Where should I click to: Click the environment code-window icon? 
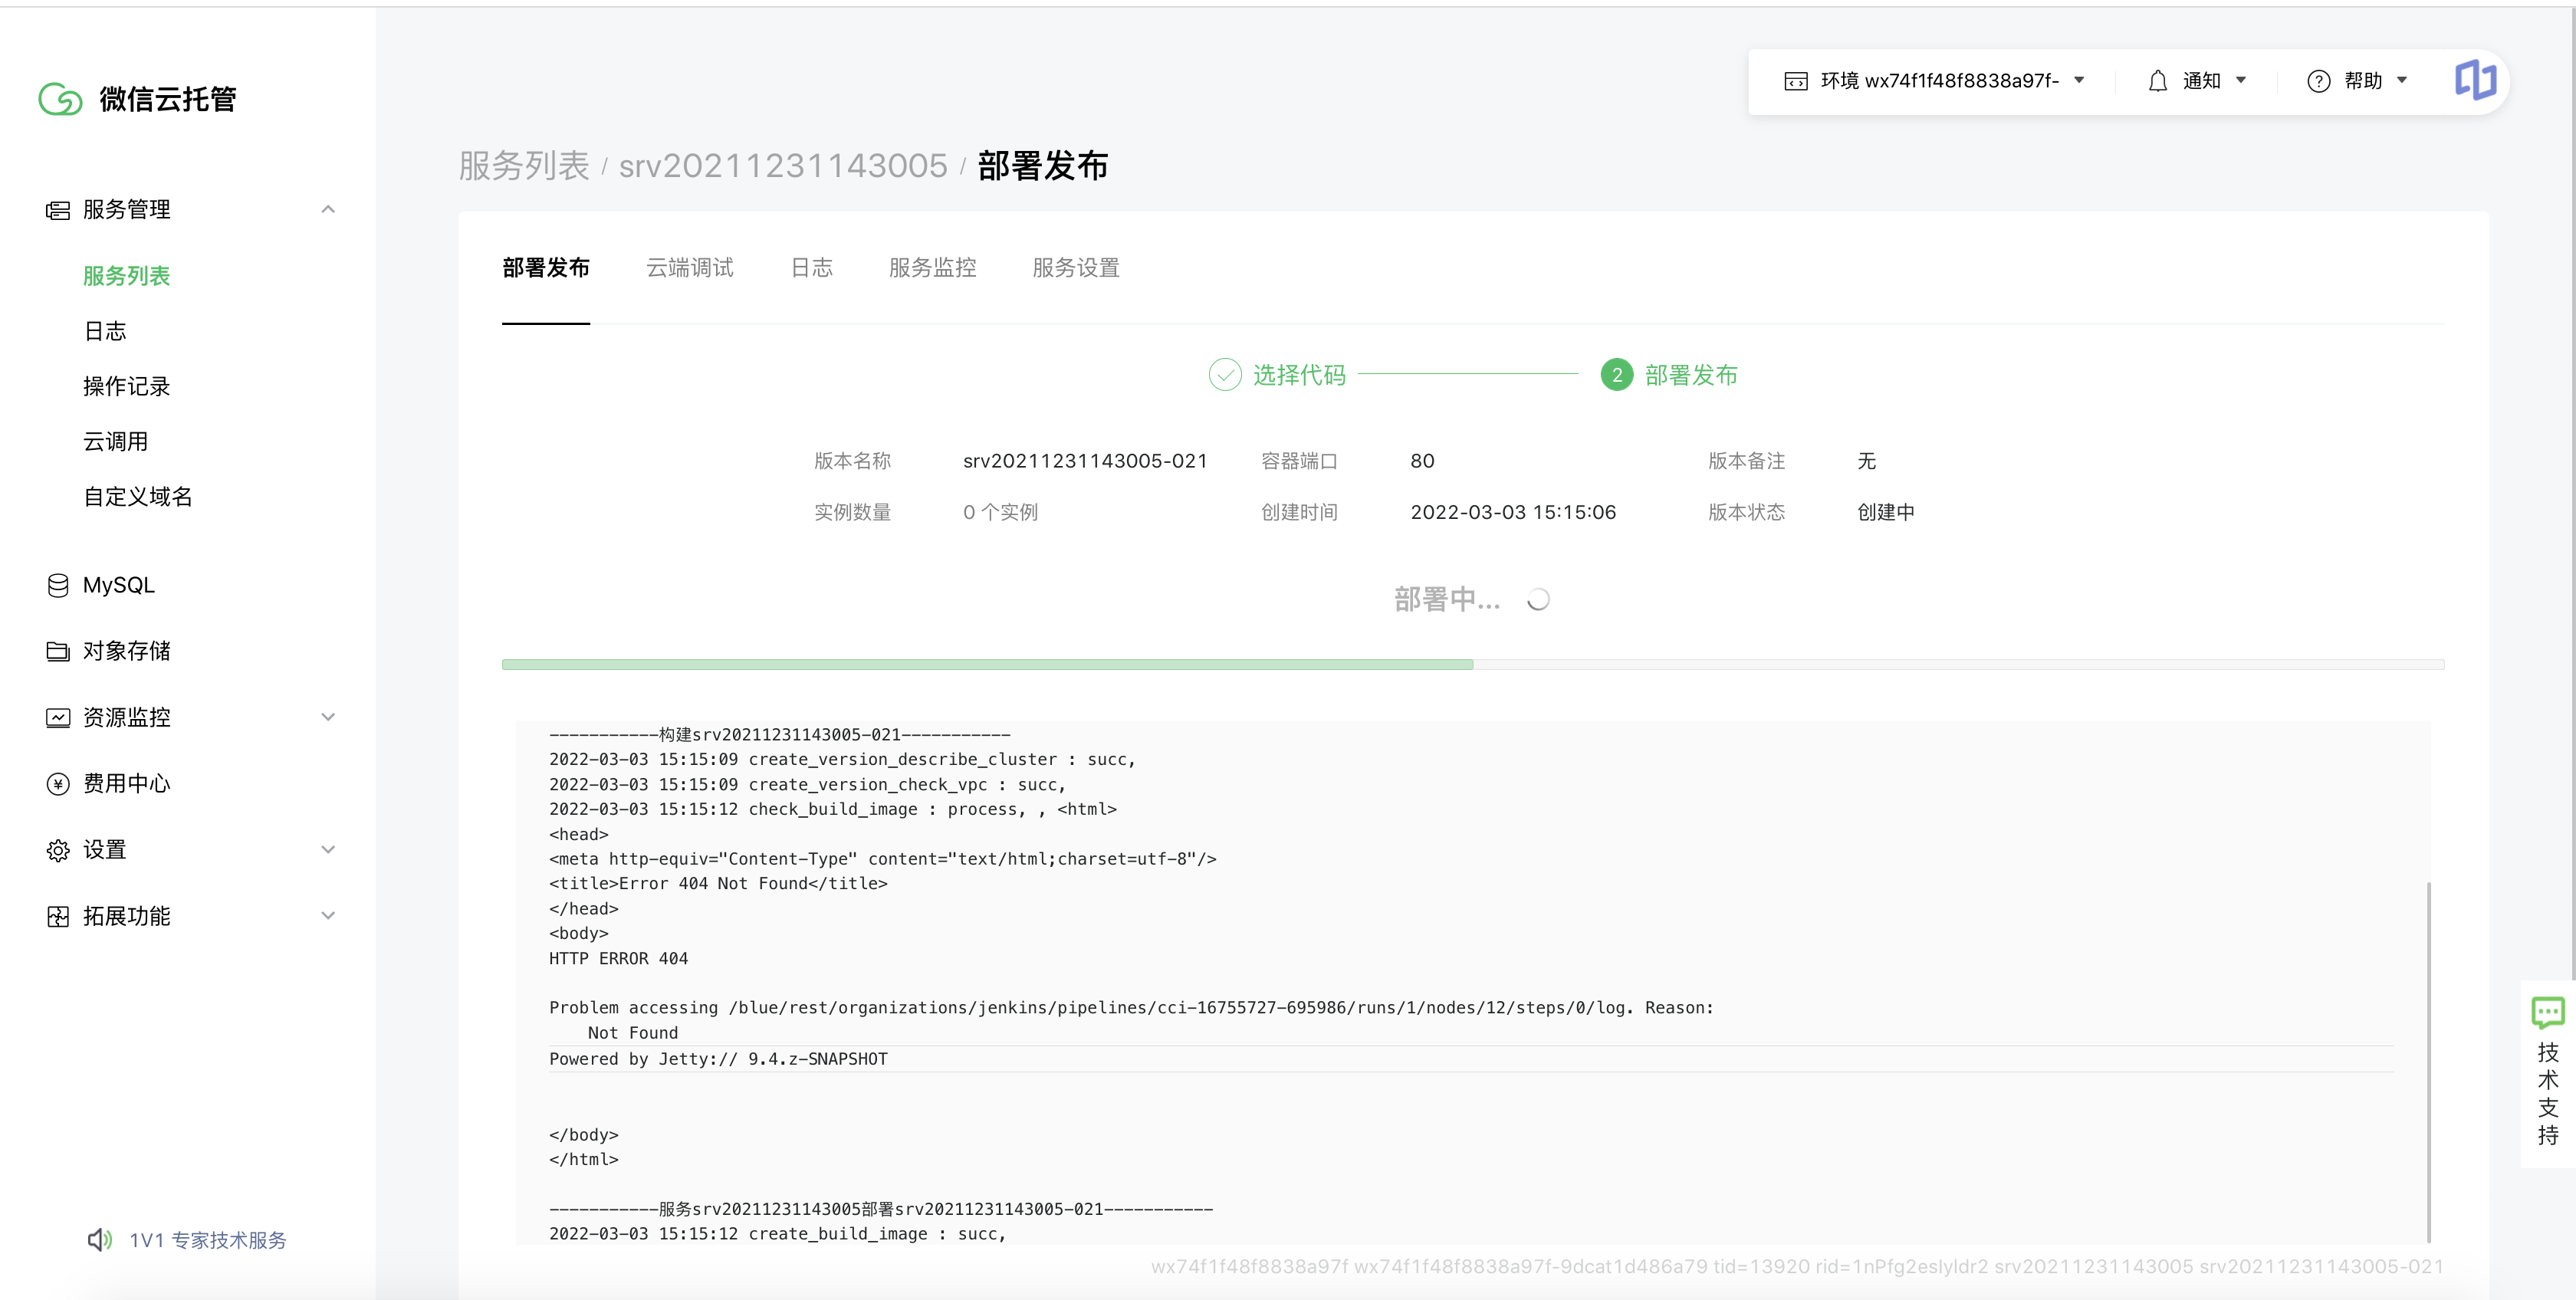(1796, 81)
